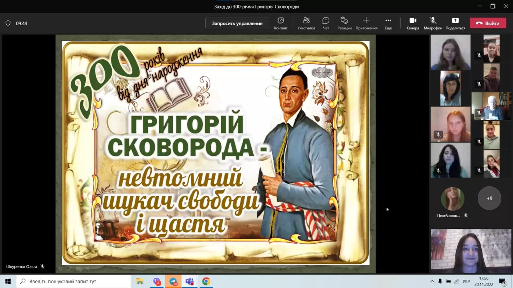Unmute your Микрофон
The image size is (513, 288).
coord(432,23)
